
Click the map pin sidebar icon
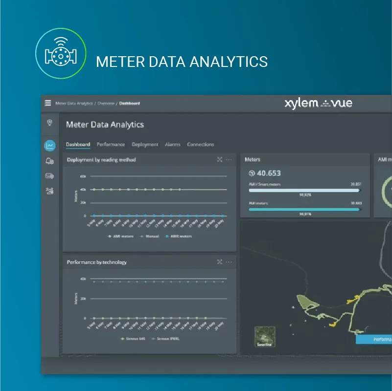[50, 123]
